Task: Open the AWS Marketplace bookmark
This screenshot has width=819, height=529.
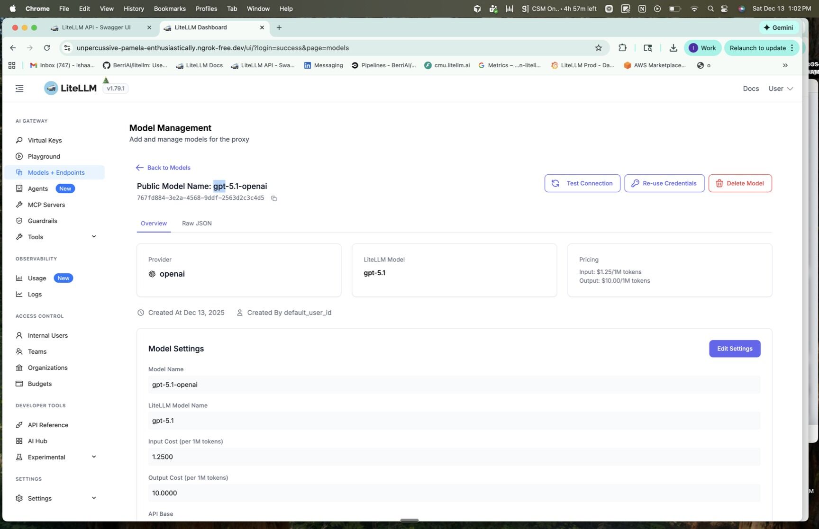Action: 655,65
